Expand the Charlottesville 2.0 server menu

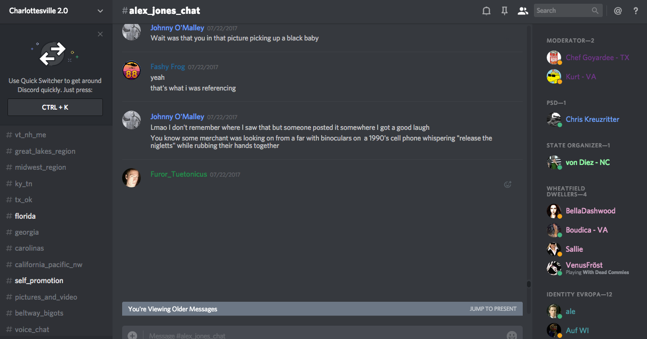(x=100, y=11)
